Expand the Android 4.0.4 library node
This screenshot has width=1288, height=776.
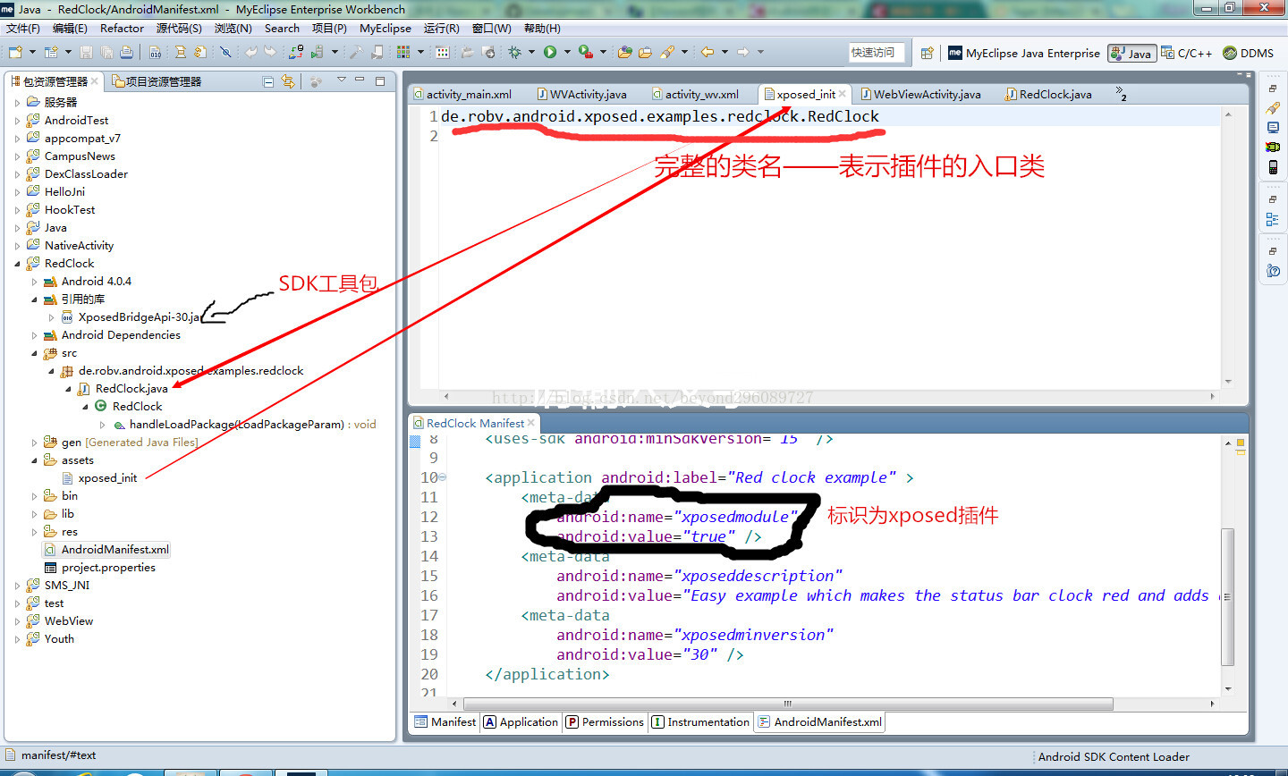35,282
